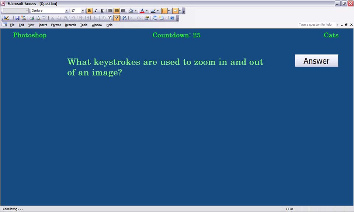Open the Edit menu
Screen dimensions: 354x212
(21, 25)
